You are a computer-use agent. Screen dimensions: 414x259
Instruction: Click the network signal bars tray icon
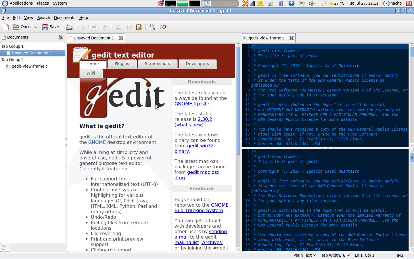252,3
